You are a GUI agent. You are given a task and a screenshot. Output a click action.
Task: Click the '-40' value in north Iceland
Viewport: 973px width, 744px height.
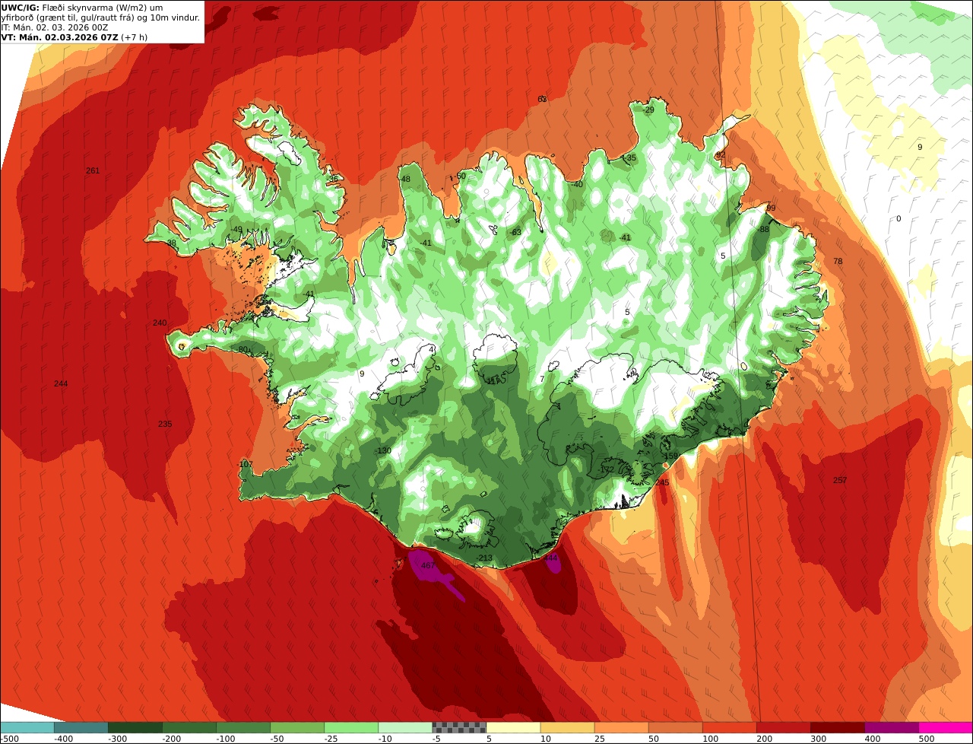click(x=577, y=184)
